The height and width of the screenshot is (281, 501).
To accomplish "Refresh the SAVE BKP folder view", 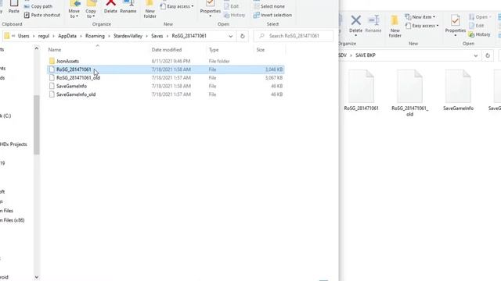I will 488,55.
